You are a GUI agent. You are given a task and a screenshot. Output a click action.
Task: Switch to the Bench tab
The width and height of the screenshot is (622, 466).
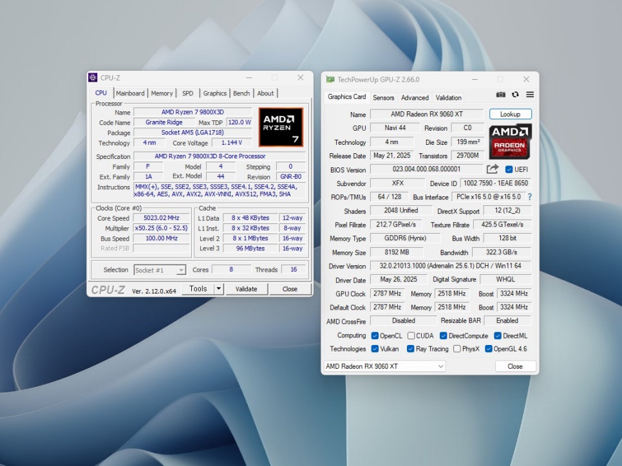pyautogui.click(x=241, y=93)
